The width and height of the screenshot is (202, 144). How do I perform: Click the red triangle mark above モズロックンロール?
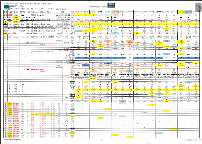click(x=86, y=33)
